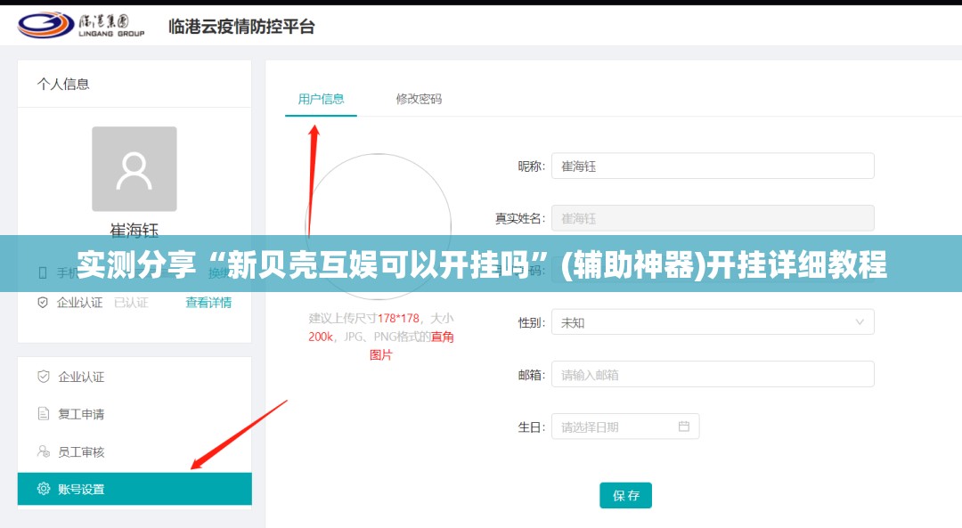Click the shield icon beside 企业认证 status
Image resolution: width=962 pixels, height=528 pixels.
(x=43, y=303)
